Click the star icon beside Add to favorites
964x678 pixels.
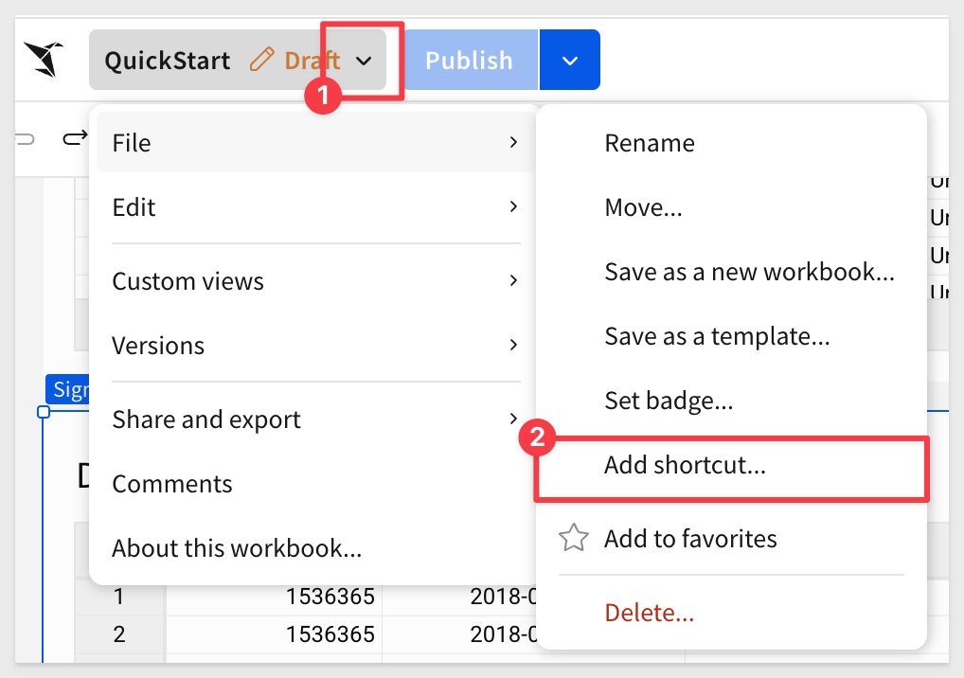point(573,539)
